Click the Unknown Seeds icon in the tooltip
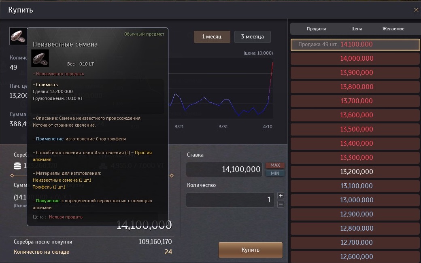This screenshot has height=263, width=421. (x=40, y=58)
